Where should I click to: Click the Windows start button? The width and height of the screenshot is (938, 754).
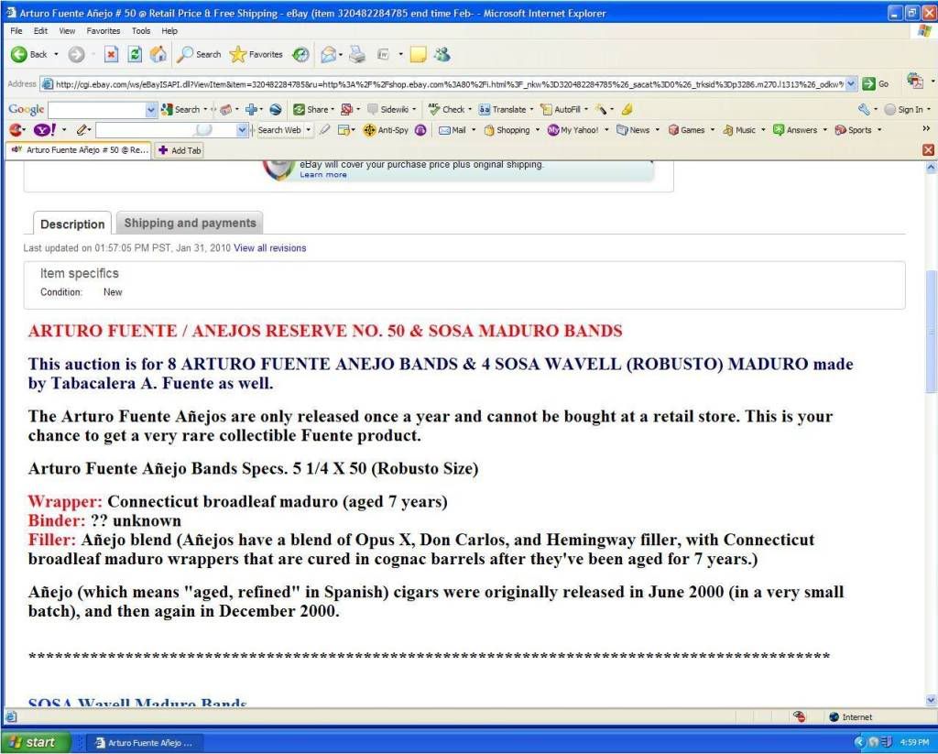tap(35, 742)
